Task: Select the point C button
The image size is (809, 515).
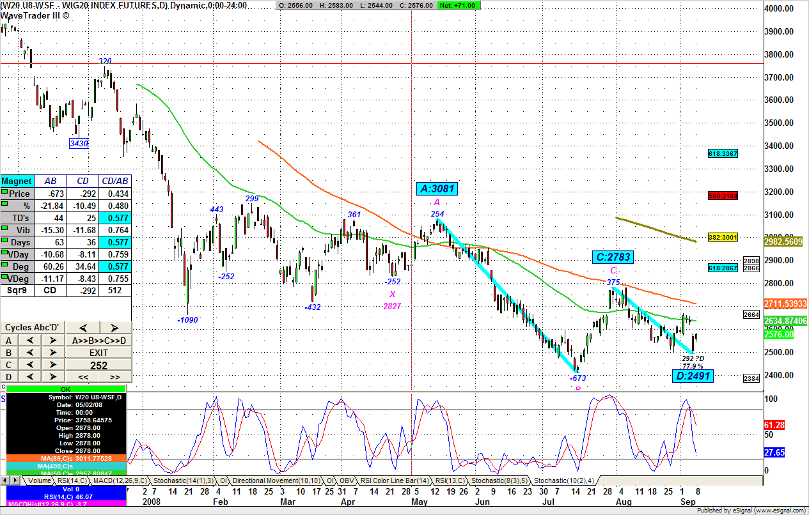Action: (x=9, y=365)
